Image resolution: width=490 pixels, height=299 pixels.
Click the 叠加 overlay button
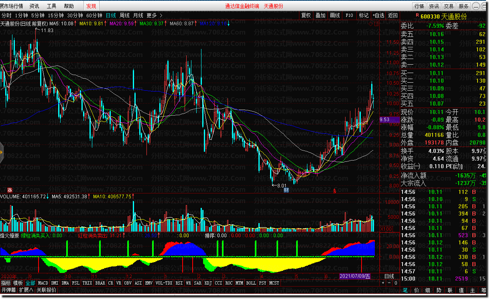tap(320, 15)
